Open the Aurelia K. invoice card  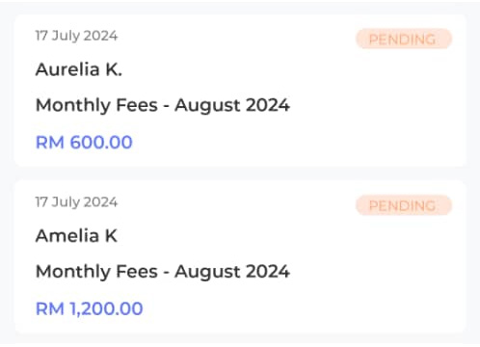pos(240,91)
